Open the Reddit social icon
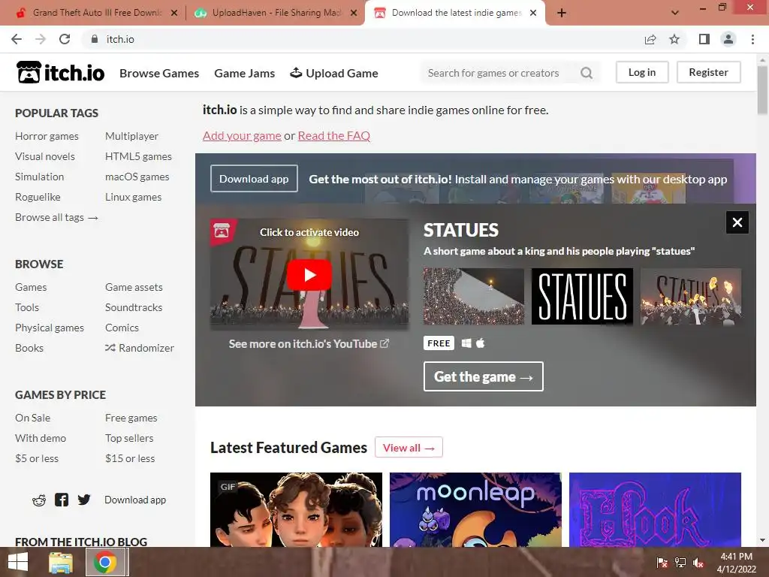 (x=39, y=500)
